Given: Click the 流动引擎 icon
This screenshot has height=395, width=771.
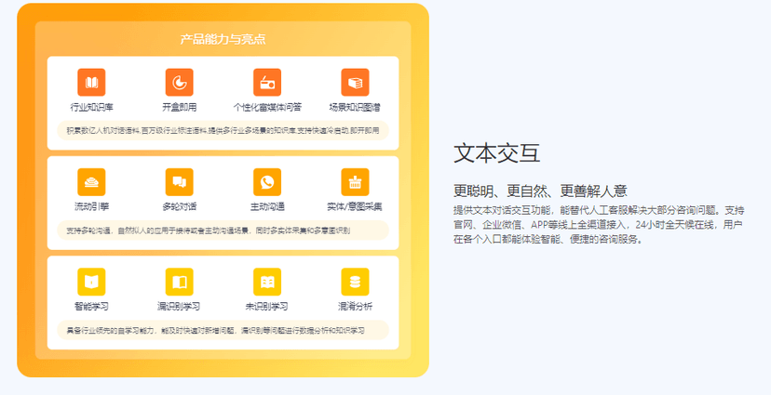Looking at the screenshot, I should tap(91, 182).
